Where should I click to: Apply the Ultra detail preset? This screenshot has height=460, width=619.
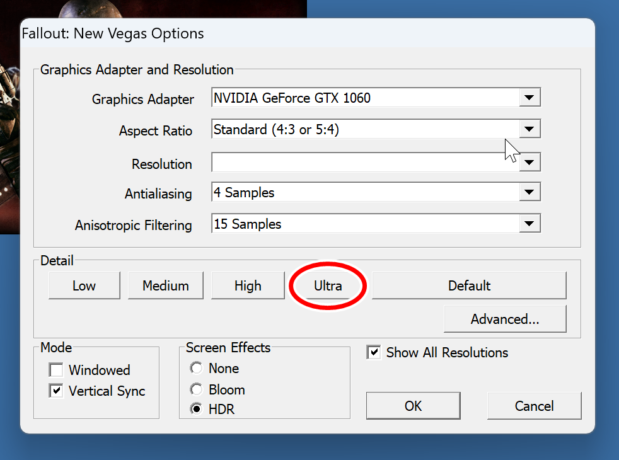[x=328, y=285]
